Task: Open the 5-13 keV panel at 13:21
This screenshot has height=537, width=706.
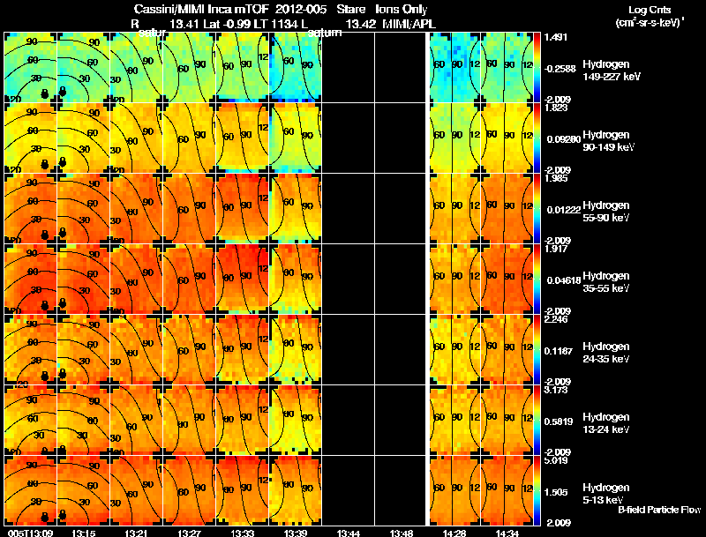Action: [x=136, y=491]
